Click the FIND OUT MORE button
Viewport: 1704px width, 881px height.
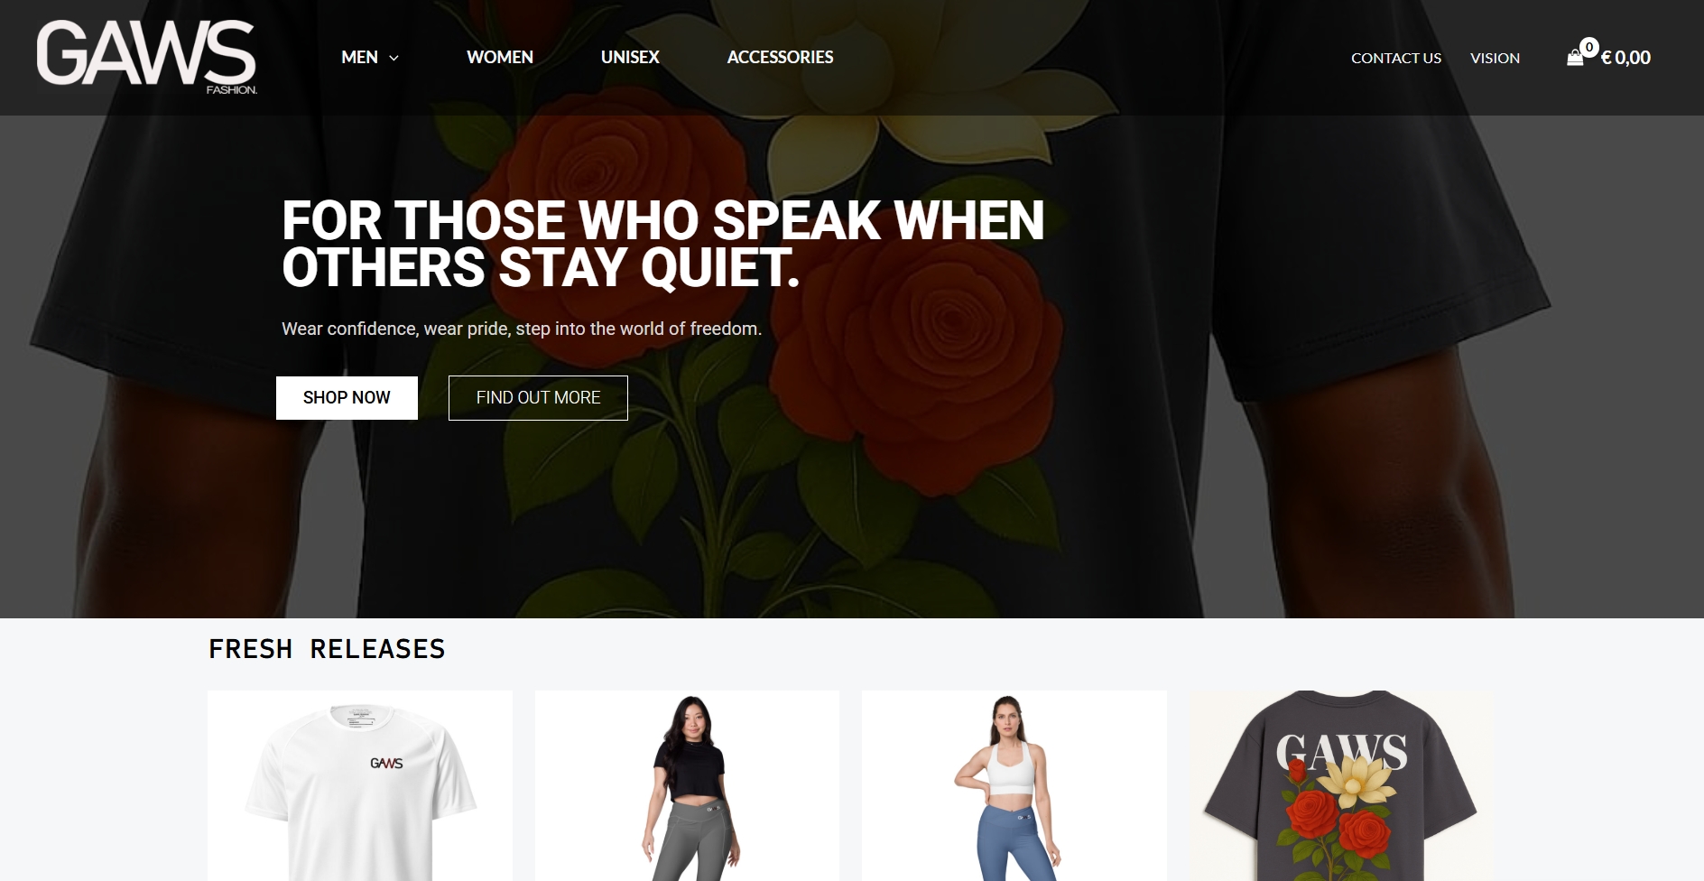pyautogui.click(x=538, y=398)
